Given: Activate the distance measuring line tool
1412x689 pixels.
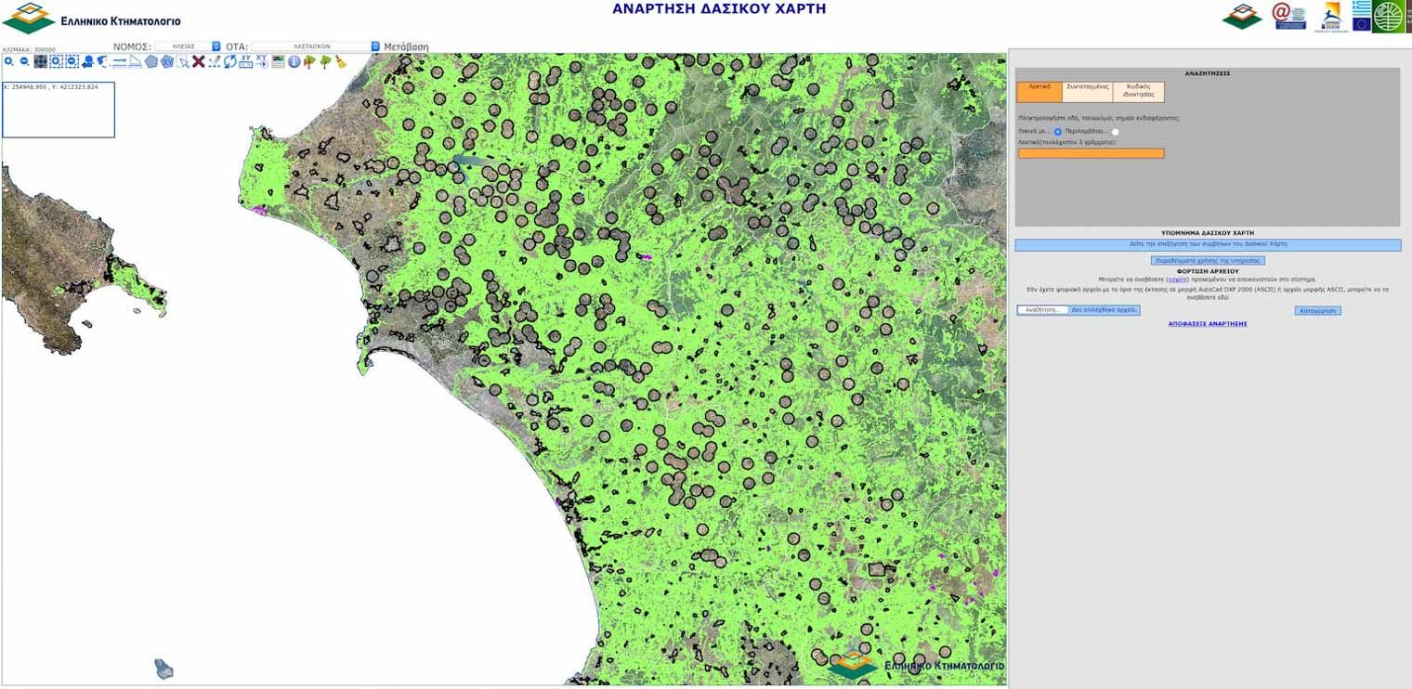Looking at the screenshot, I should 119,62.
